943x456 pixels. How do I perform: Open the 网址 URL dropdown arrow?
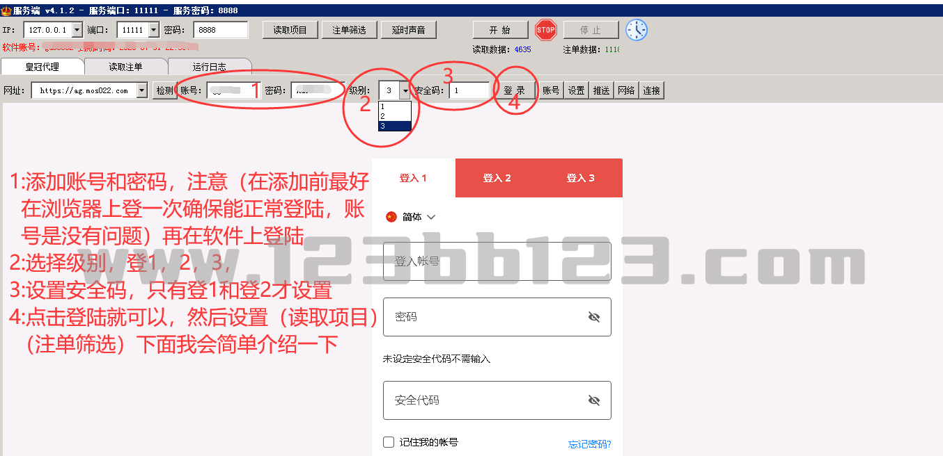(142, 90)
